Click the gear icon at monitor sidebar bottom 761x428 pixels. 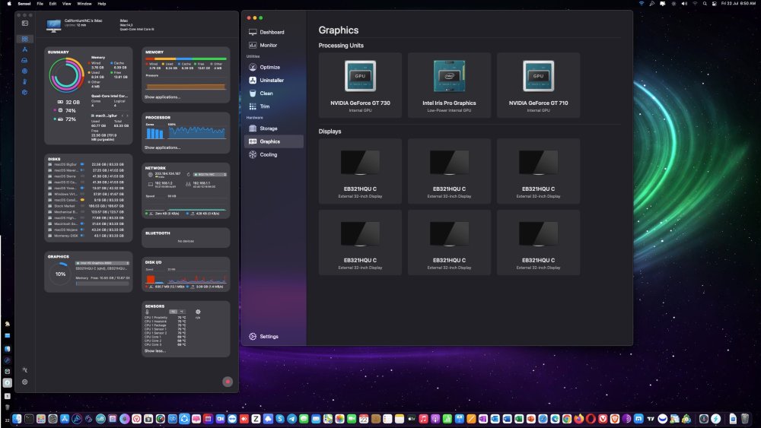point(25,382)
